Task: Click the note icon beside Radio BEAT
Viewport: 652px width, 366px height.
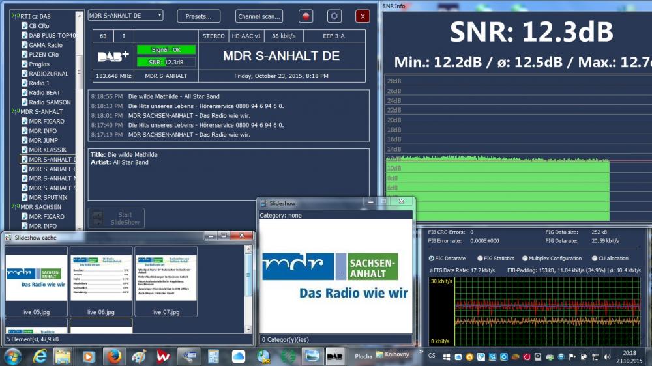Action: pos(25,92)
